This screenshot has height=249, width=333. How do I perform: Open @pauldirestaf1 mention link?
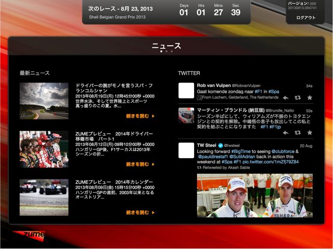[x=213, y=157]
